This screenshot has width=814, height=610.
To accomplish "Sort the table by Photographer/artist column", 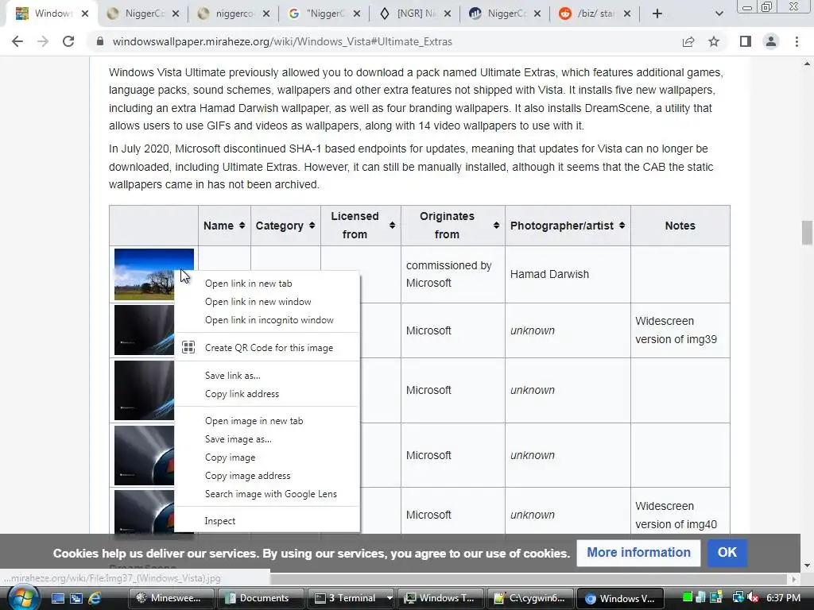I will [x=622, y=226].
